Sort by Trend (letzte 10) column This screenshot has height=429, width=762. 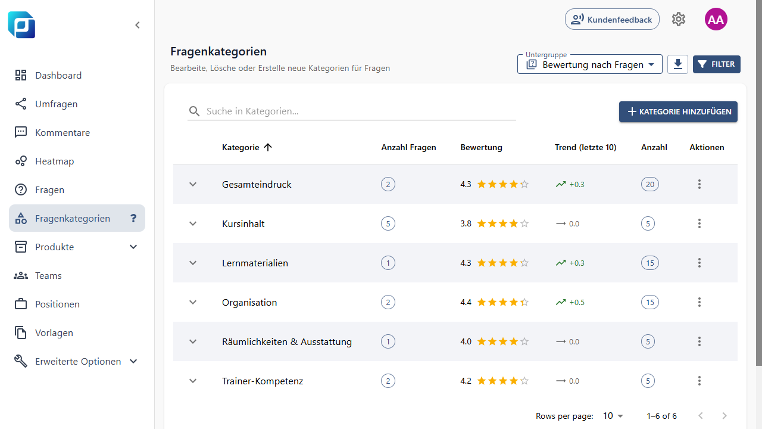pos(585,147)
